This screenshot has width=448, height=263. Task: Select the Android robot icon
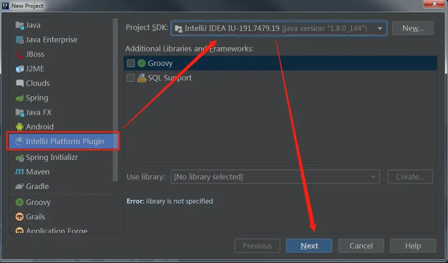coord(20,127)
